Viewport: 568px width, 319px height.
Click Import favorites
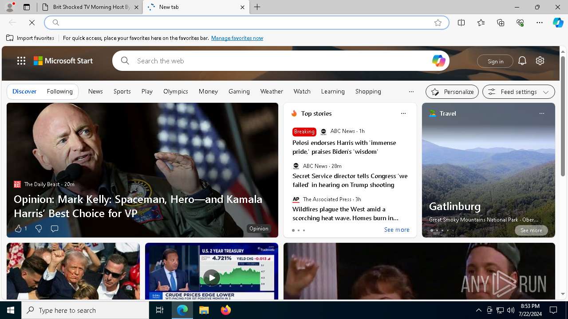coord(30,38)
